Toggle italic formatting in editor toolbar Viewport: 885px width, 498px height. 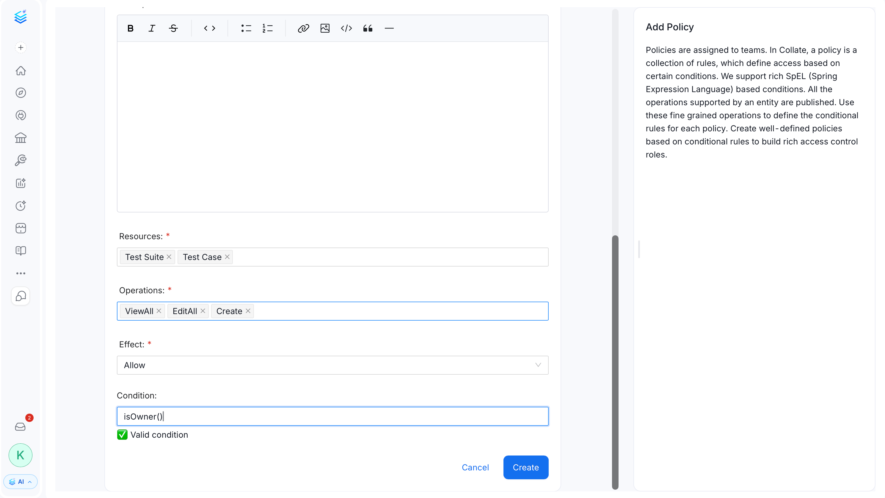point(152,29)
